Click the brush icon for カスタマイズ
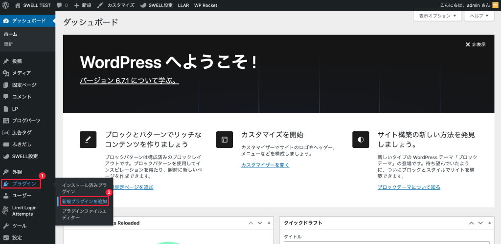Image resolution: width=501 pixels, height=244 pixels. click(x=100, y=5)
